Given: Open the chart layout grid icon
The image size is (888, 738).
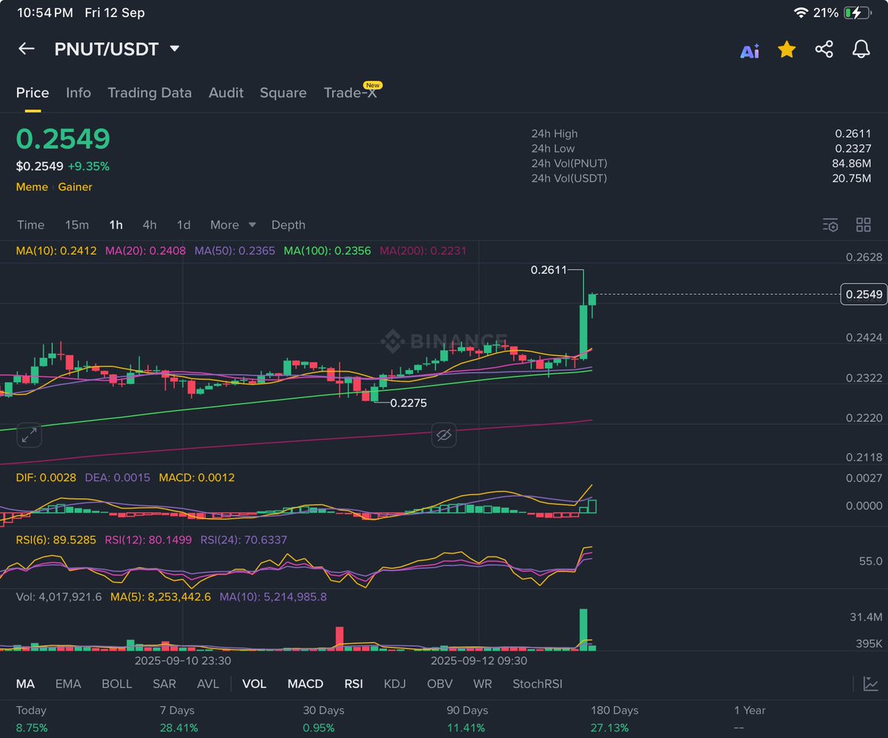Looking at the screenshot, I should (x=863, y=225).
